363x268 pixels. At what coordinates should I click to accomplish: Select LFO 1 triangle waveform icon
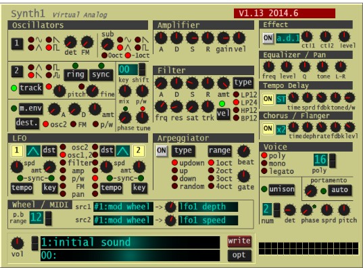(33, 151)
